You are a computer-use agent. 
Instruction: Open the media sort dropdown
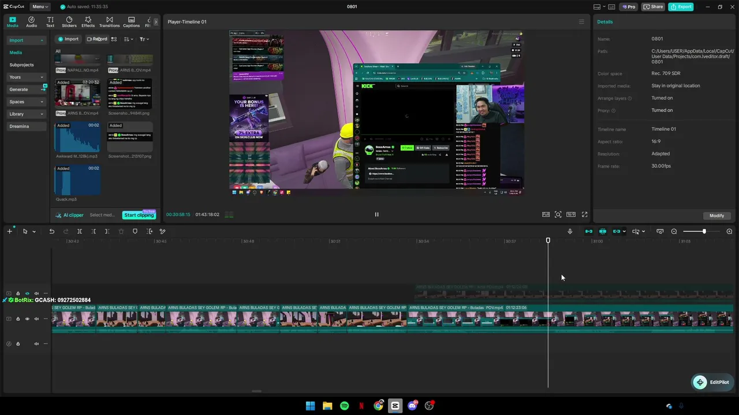coord(128,39)
